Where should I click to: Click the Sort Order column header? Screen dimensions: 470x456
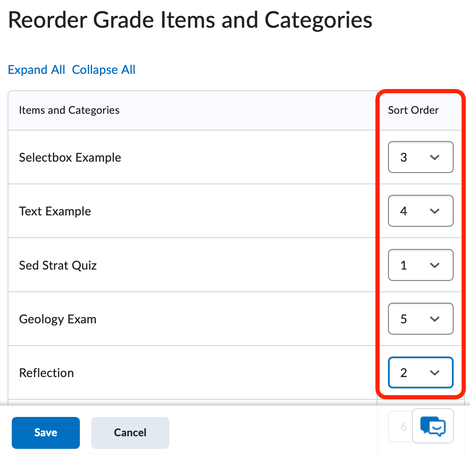point(413,110)
